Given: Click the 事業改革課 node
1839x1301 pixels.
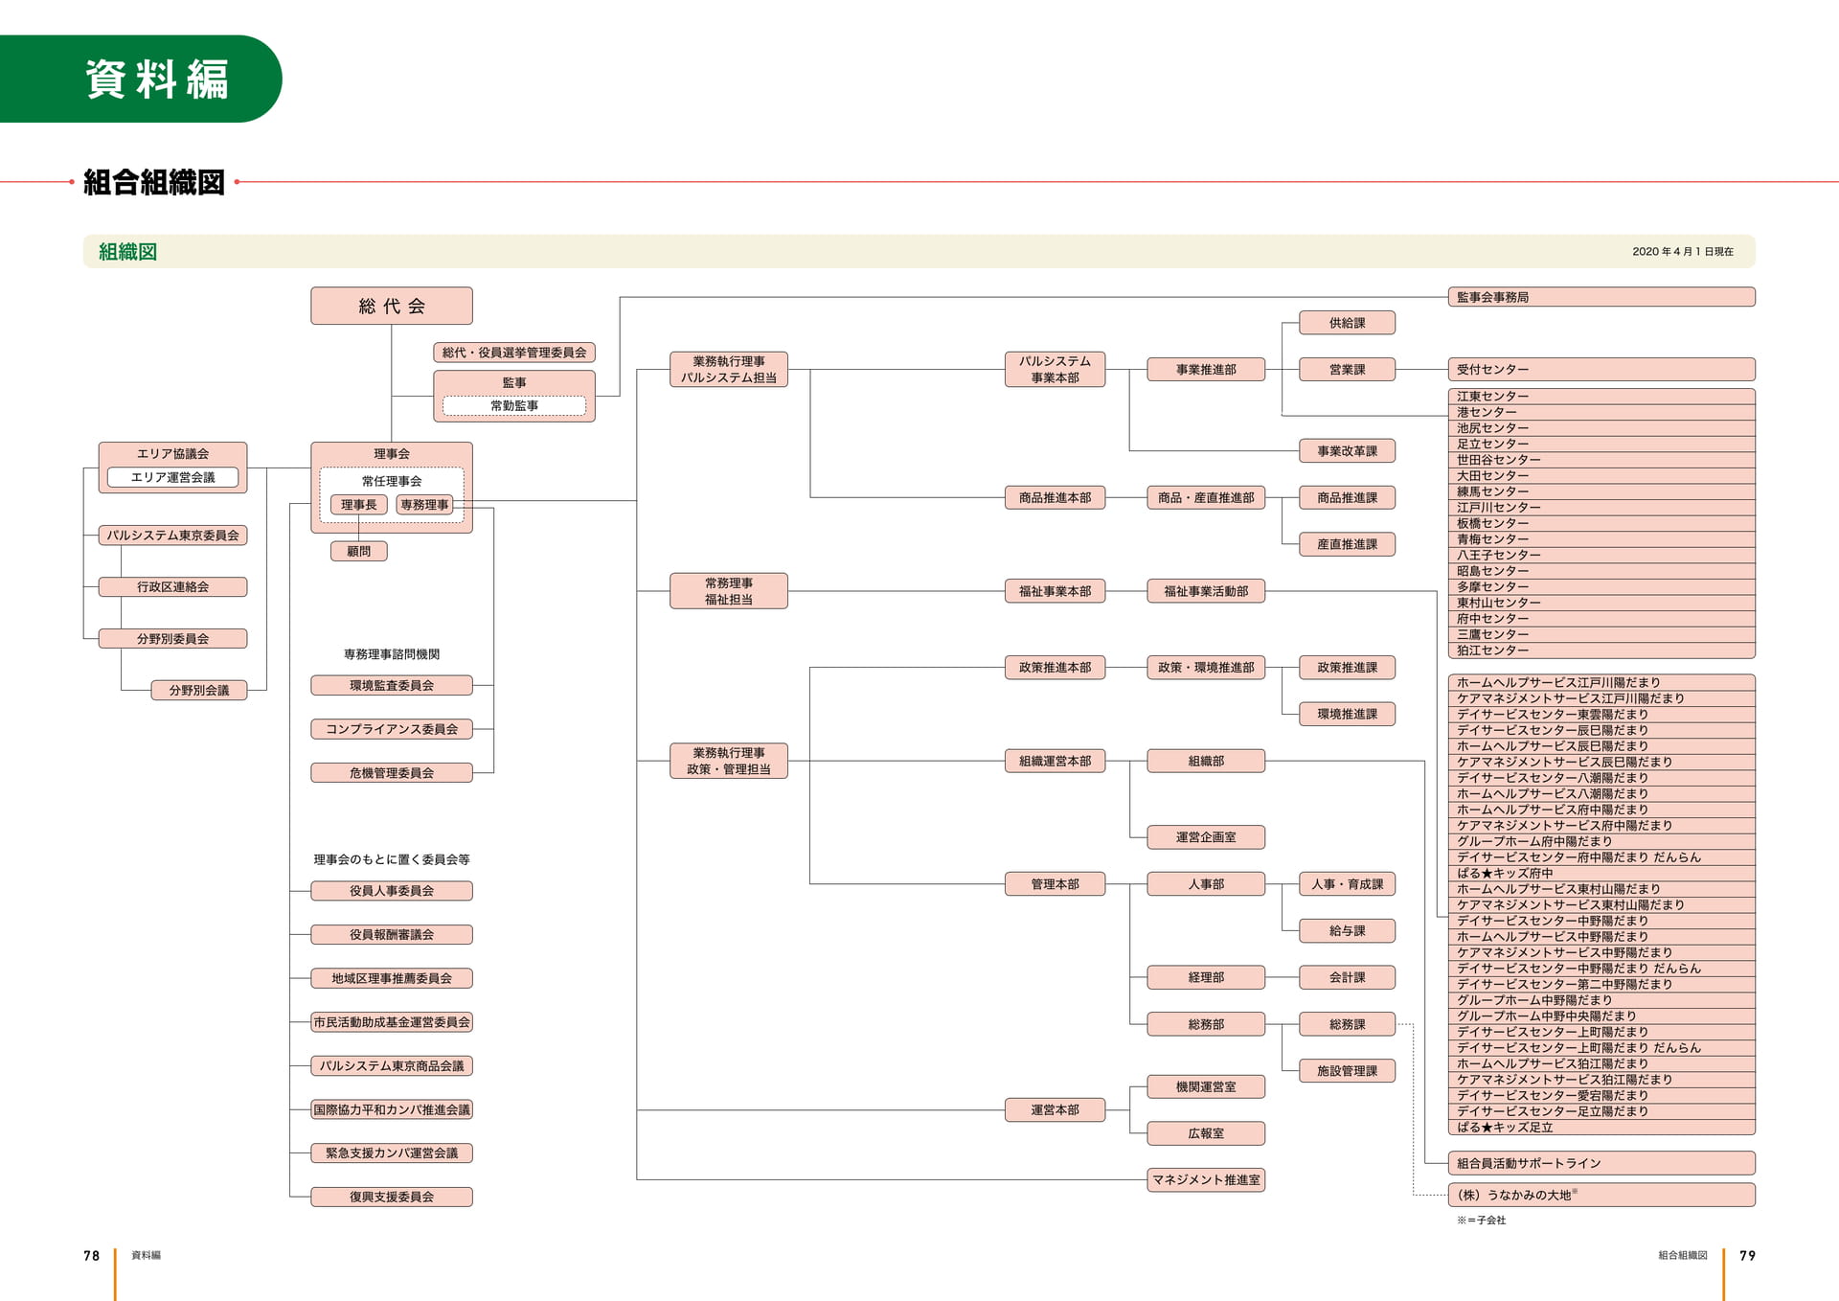Looking at the screenshot, I should 1347,451.
